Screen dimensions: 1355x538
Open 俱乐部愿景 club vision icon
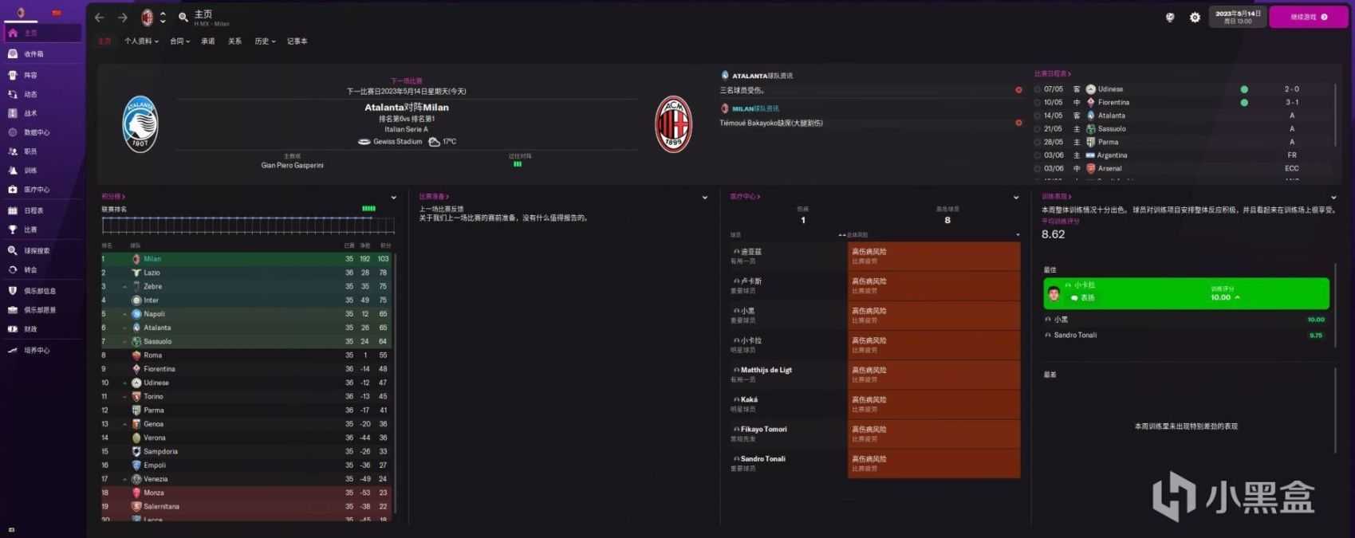pyautogui.click(x=13, y=310)
